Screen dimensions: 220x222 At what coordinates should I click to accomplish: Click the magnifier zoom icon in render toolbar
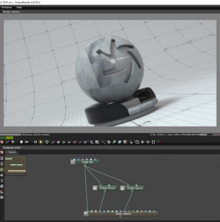pyautogui.click(x=103, y=142)
